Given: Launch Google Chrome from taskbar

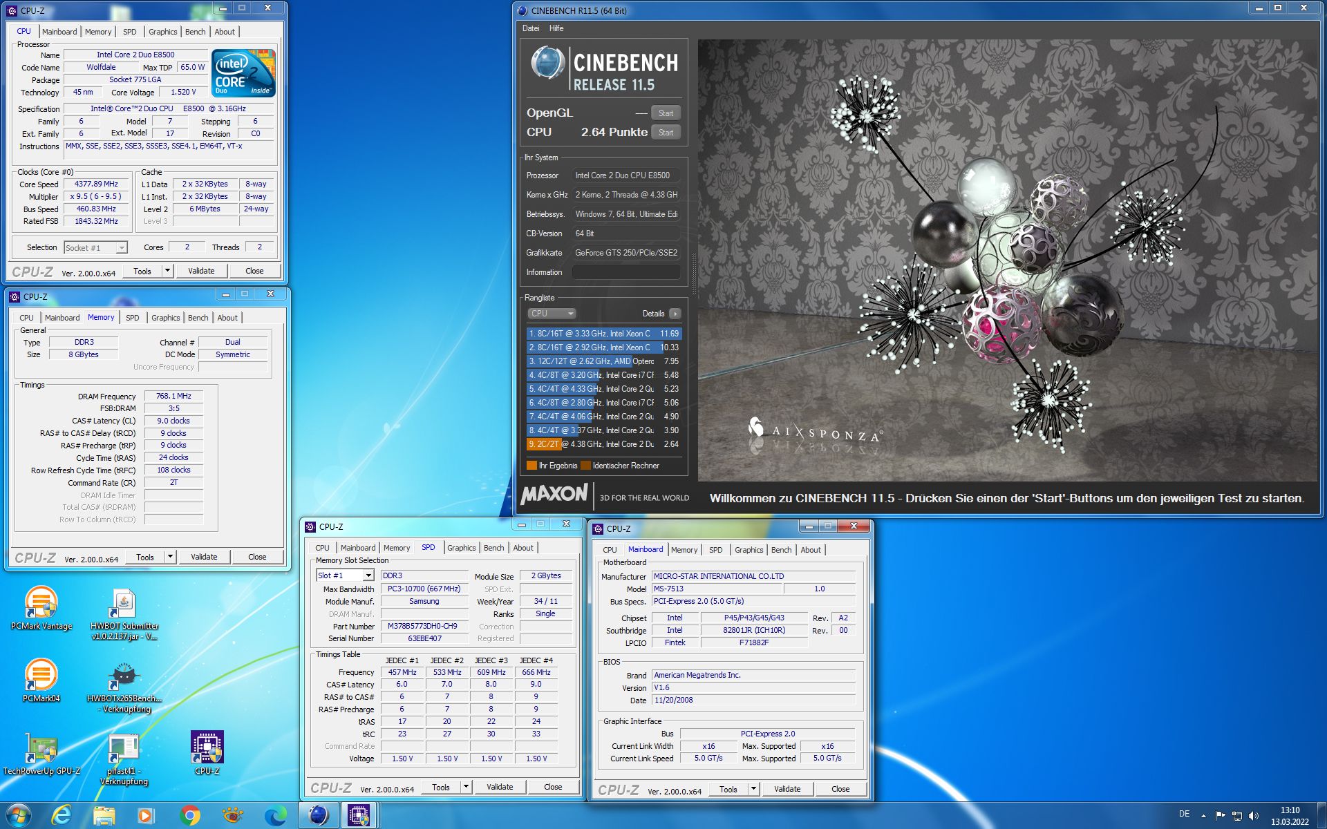Looking at the screenshot, I should click(189, 816).
